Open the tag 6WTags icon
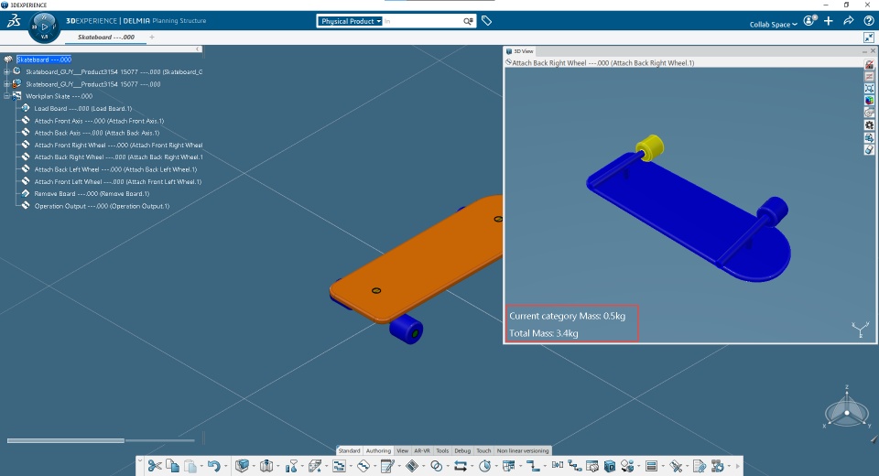The height and width of the screenshot is (476, 879). point(486,21)
